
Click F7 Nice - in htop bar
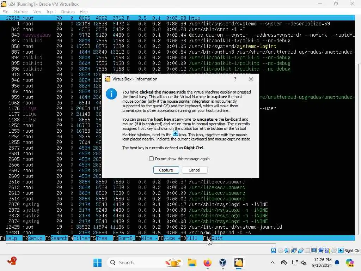coord(146,238)
